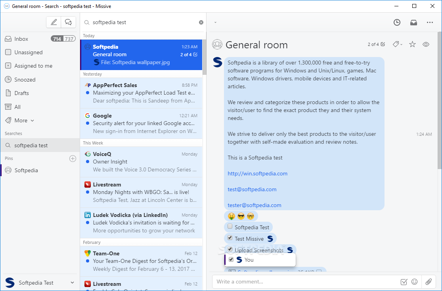
Task: Star the General room conversation
Action: 412,44
